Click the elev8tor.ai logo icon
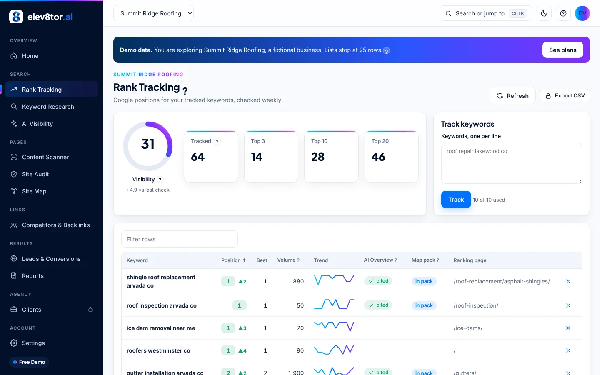600x375 pixels. click(x=16, y=17)
